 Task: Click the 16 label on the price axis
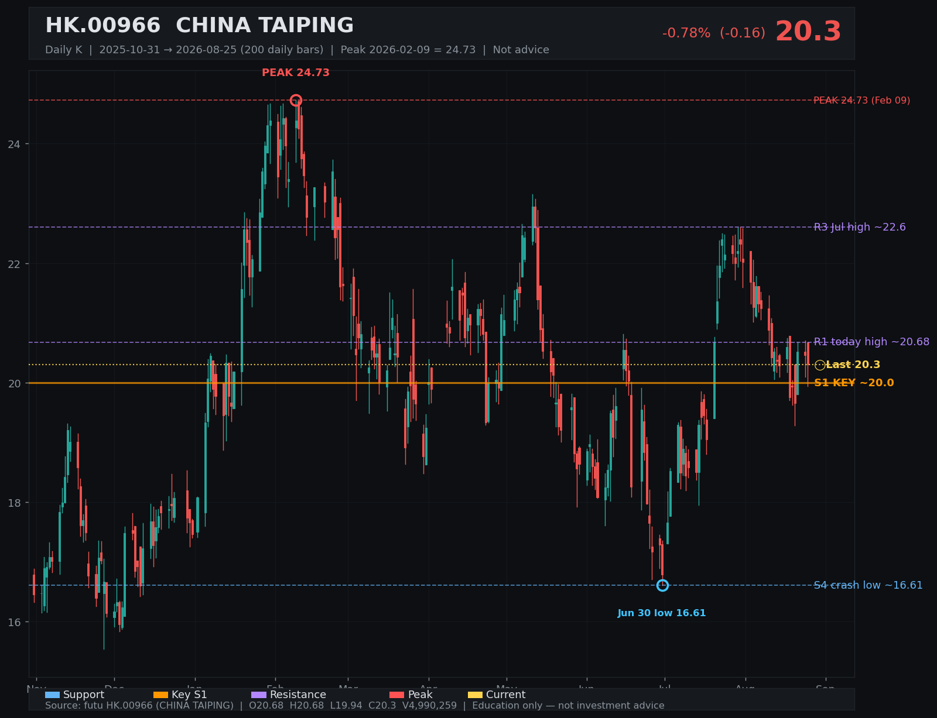coord(14,622)
